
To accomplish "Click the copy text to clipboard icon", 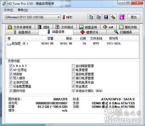I will [x=91, y=17].
